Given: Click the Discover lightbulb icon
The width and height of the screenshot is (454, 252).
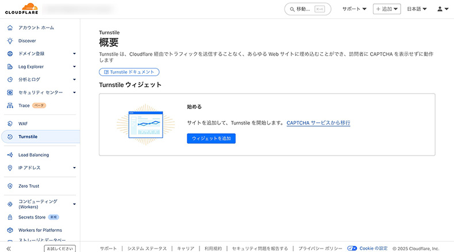Looking at the screenshot, I should point(10,41).
